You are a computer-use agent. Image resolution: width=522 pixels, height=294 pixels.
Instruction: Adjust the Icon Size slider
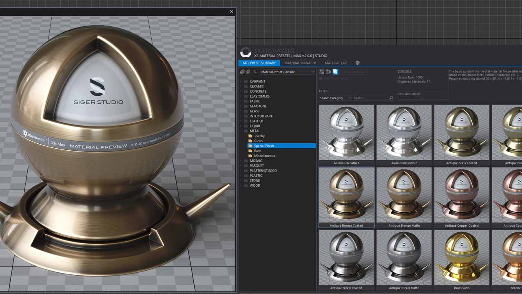tap(422, 99)
